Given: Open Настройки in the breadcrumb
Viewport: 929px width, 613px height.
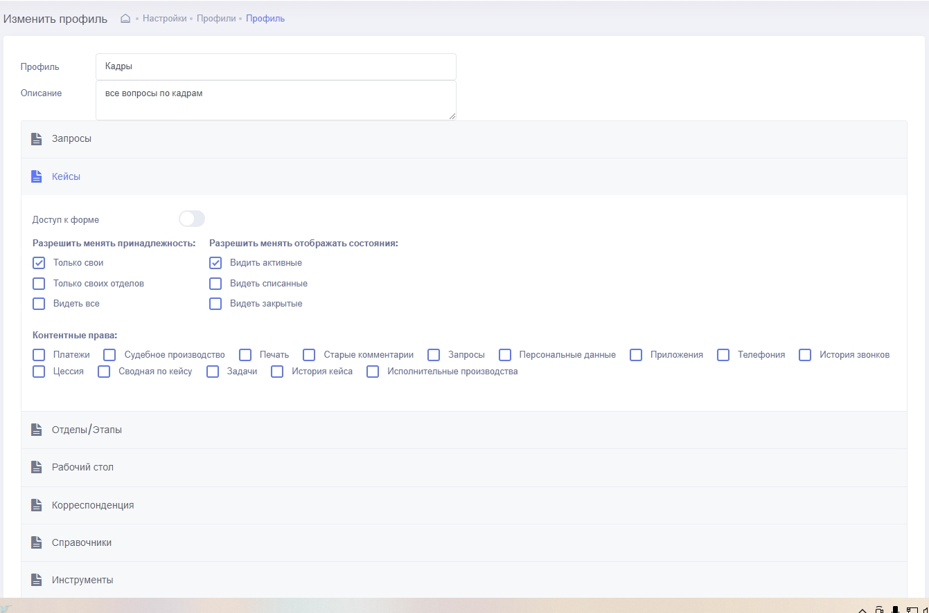Looking at the screenshot, I should click(164, 19).
